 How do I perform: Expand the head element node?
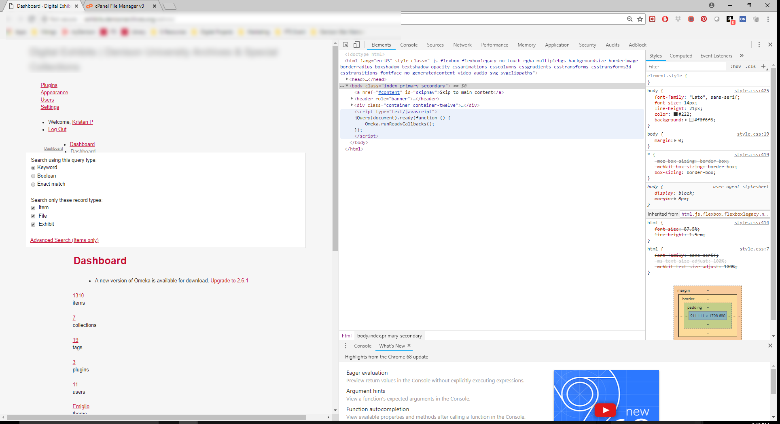(x=347, y=79)
